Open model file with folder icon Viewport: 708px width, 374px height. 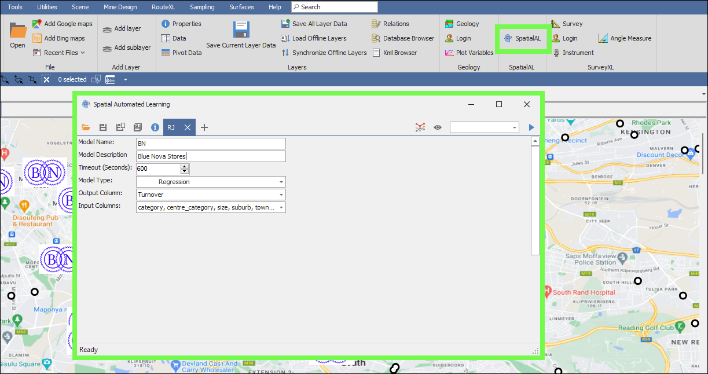[x=86, y=127]
